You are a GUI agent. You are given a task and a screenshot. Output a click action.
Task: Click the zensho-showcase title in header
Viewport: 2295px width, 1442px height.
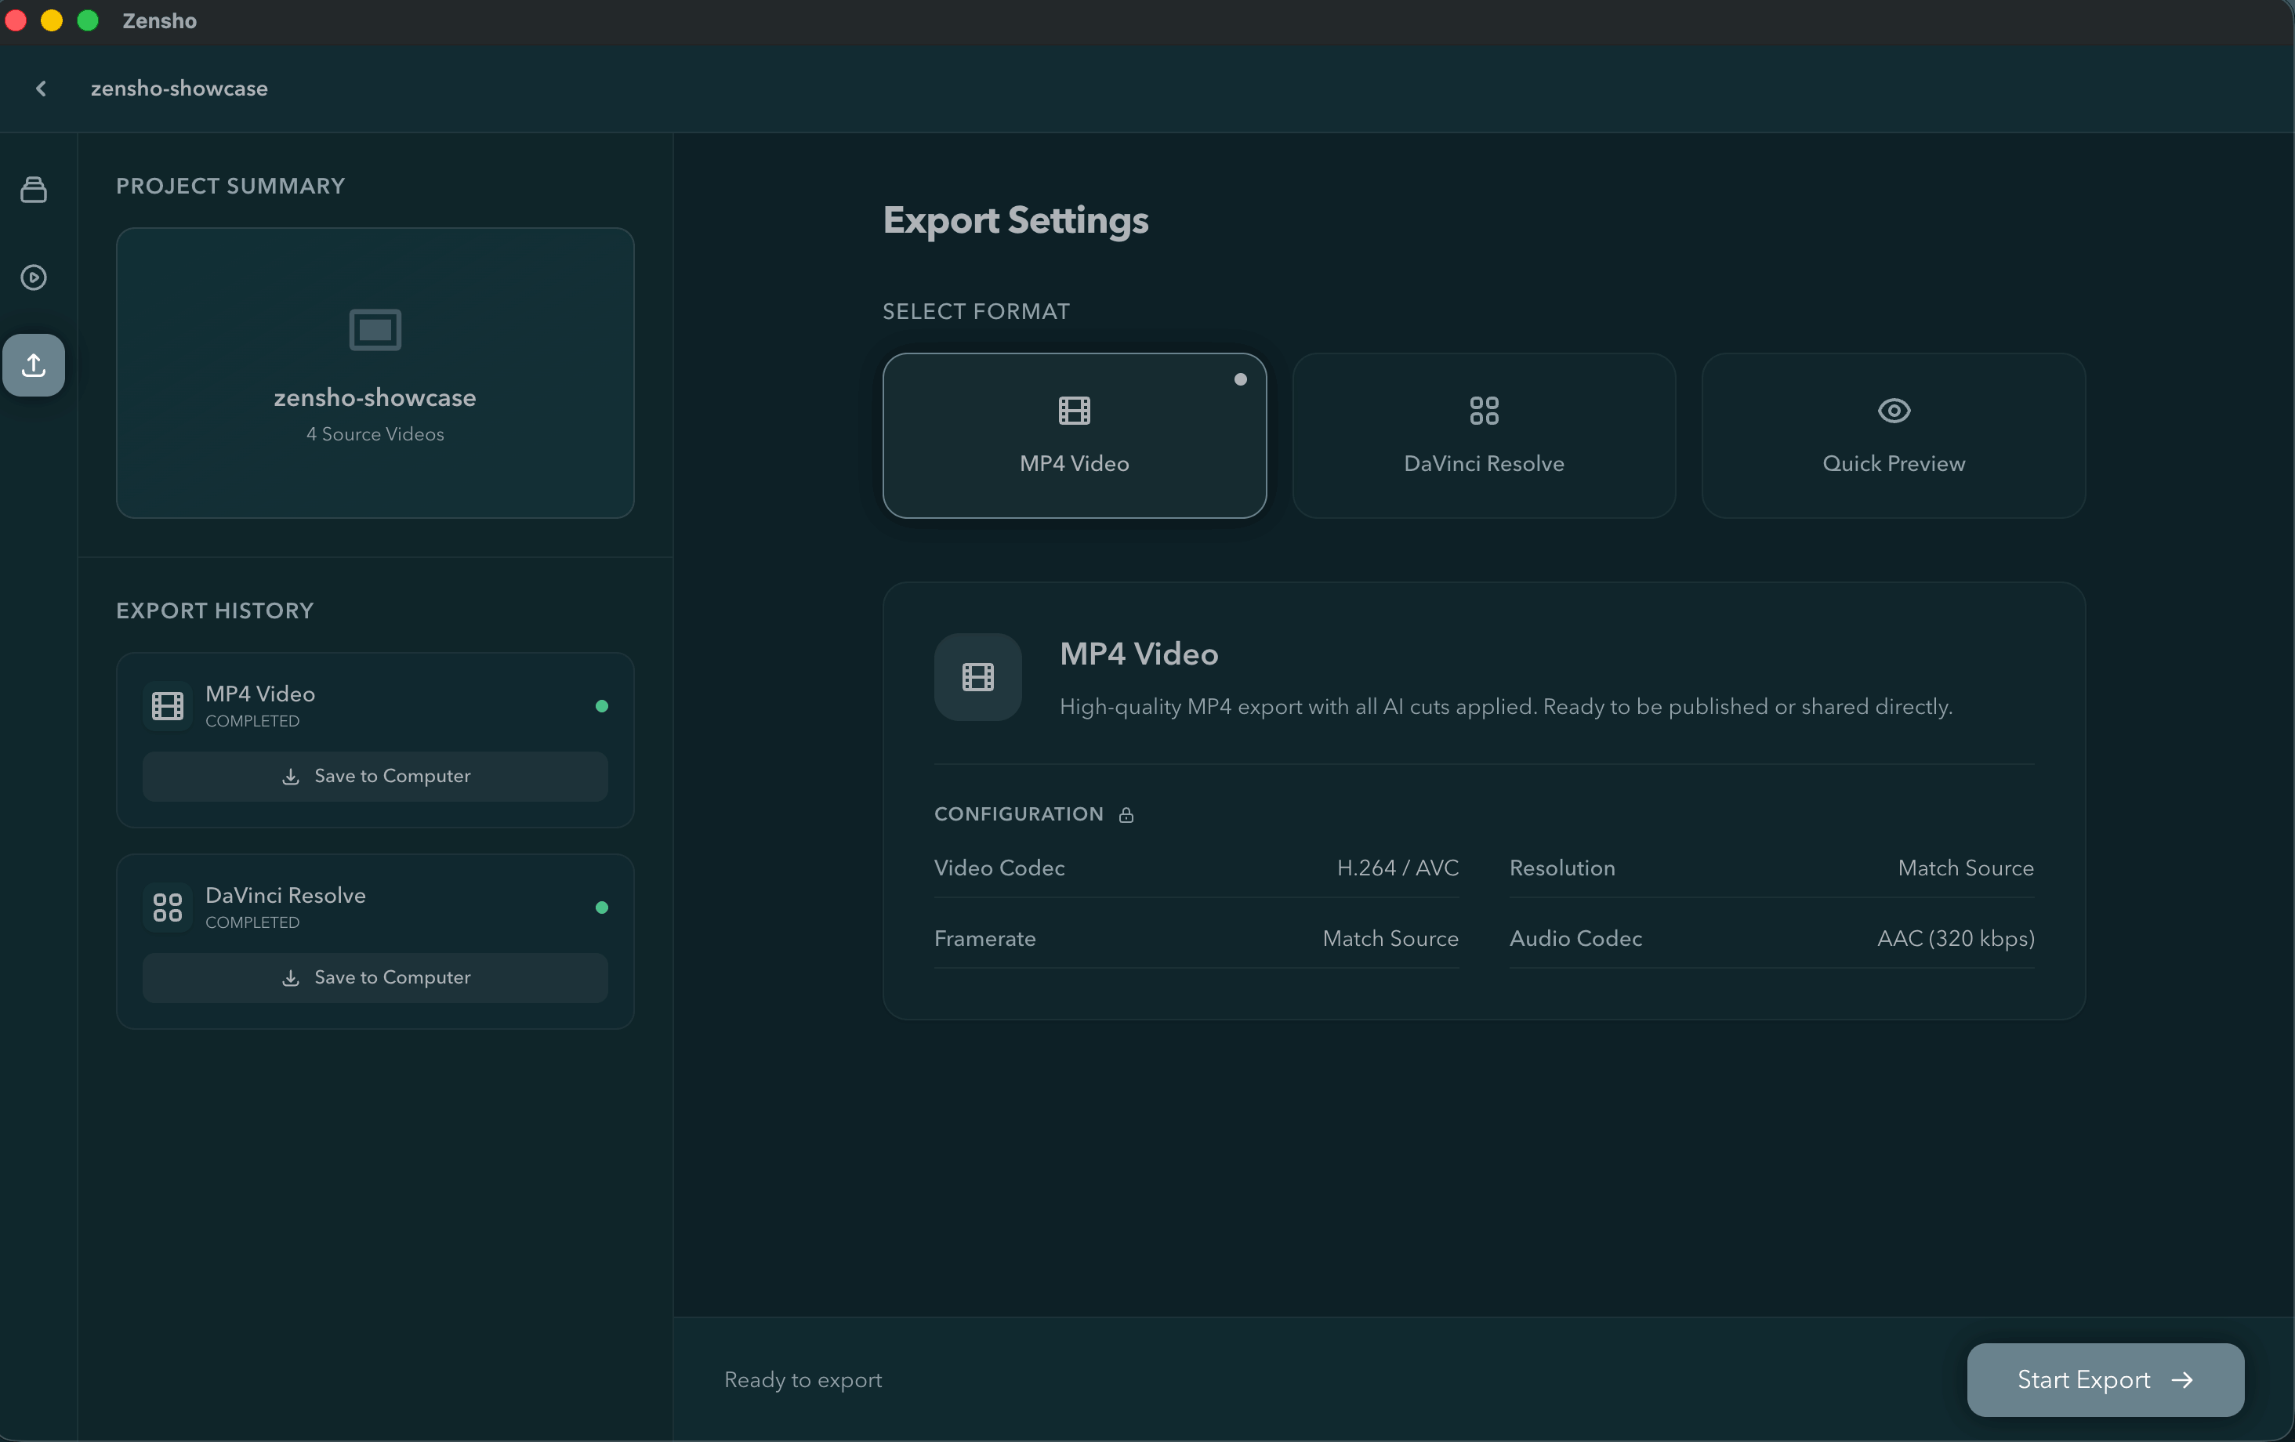[179, 89]
